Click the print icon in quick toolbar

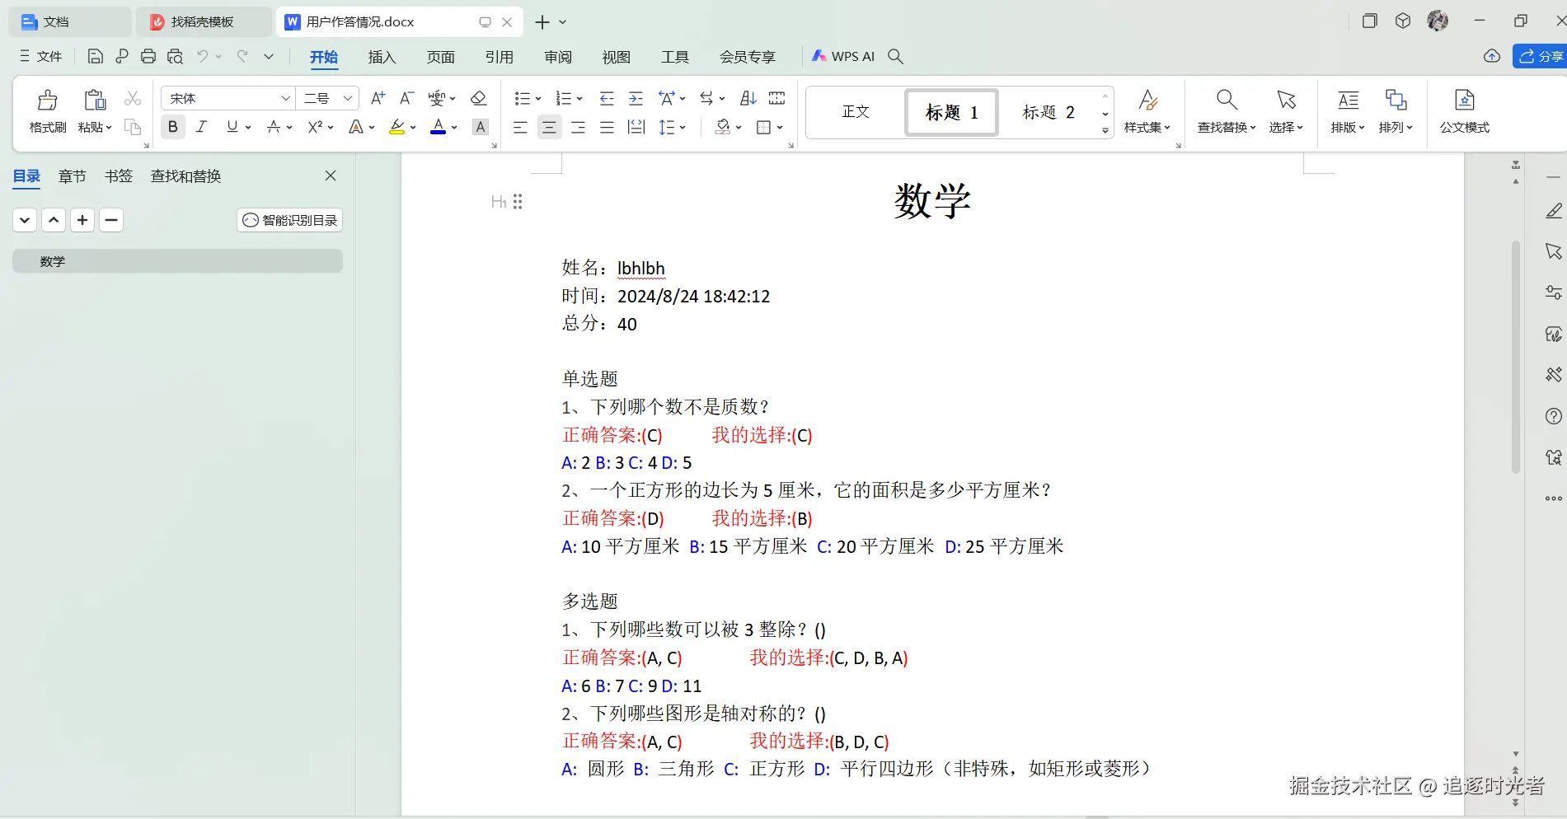pos(148,57)
